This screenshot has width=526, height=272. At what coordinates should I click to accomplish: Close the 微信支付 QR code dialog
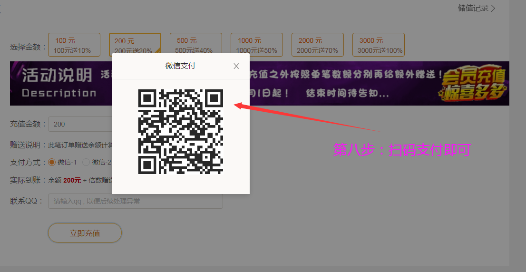point(236,66)
